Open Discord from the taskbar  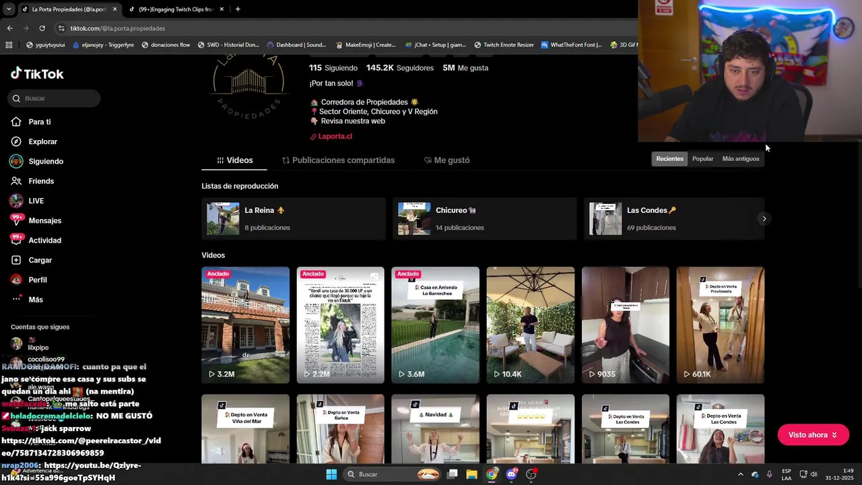[511, 474]
